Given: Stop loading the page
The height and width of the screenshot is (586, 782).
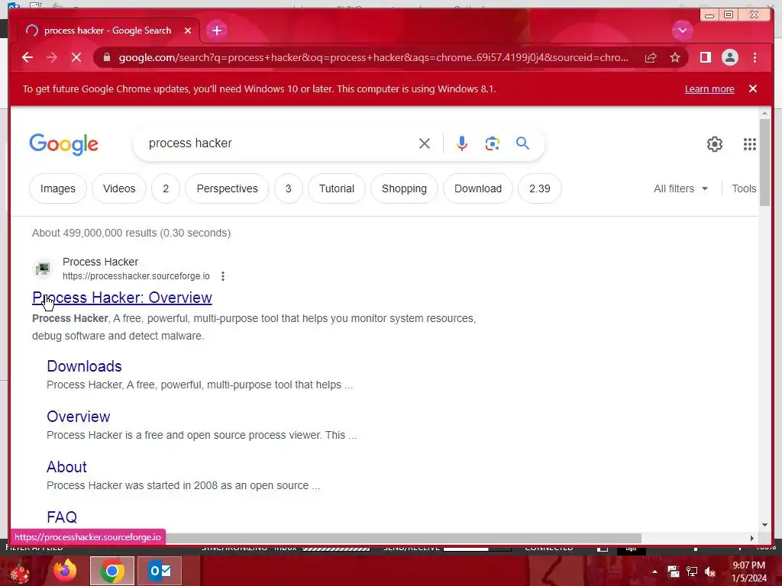Looking at the screenshot, I should pos(76,58).
